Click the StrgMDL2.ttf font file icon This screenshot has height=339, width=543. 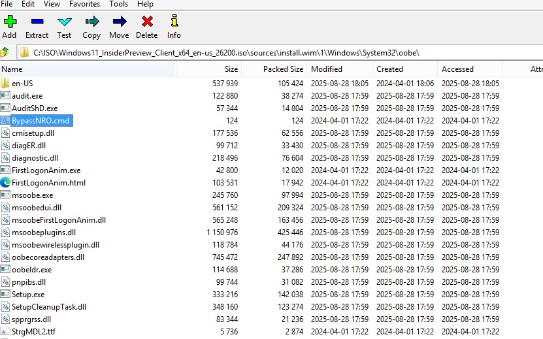point(5,331)
